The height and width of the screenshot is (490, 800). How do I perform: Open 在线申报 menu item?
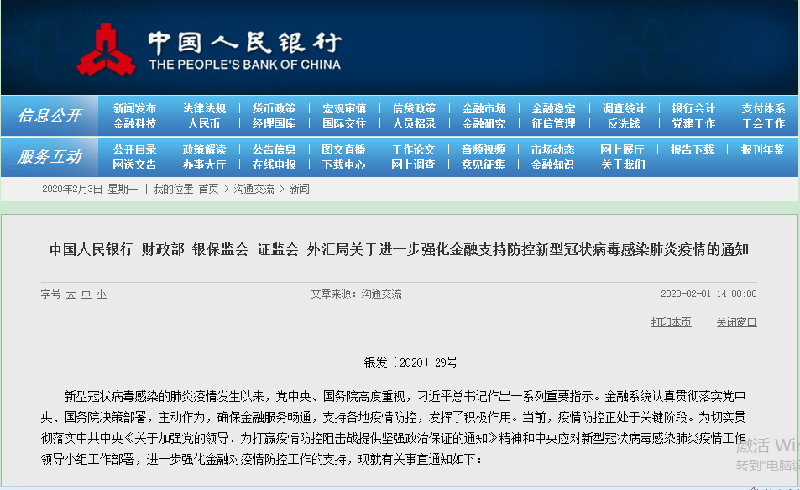point(274,165)
